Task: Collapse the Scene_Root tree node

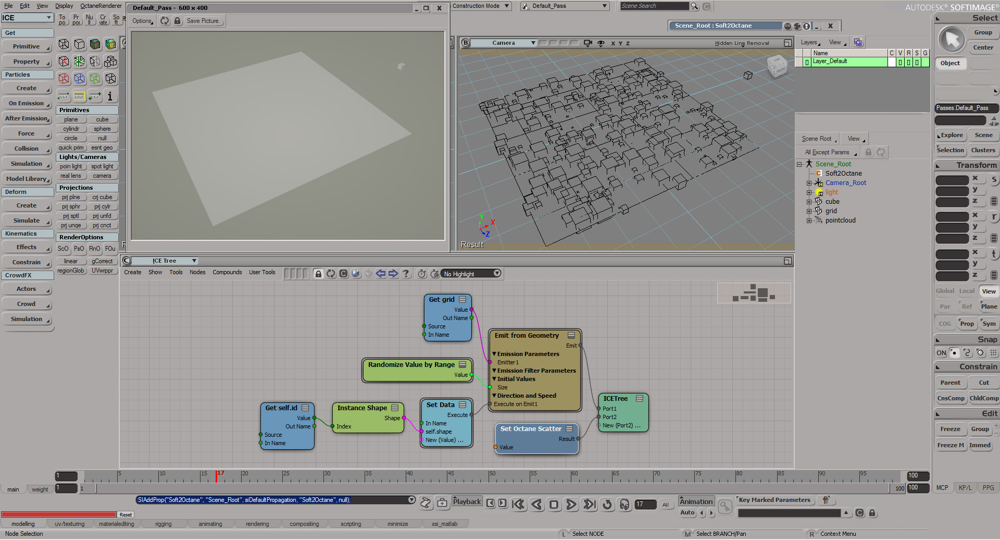Action: point(799,165)
